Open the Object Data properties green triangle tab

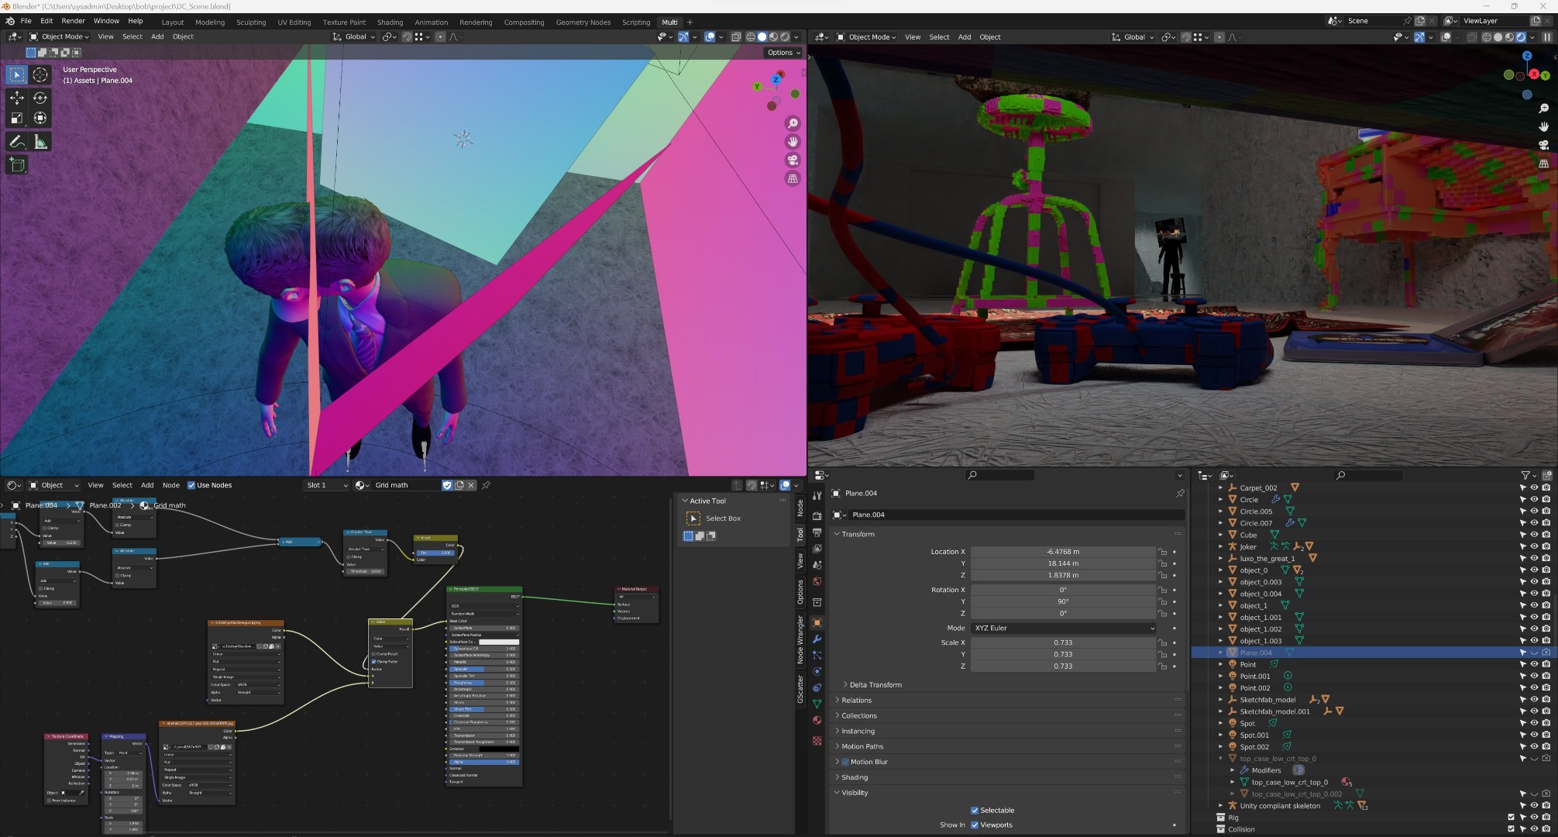click(817, 704)
